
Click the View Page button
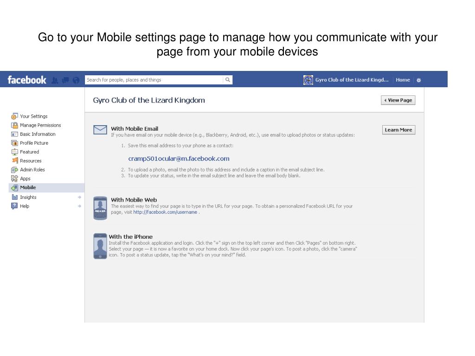point(398,100)
